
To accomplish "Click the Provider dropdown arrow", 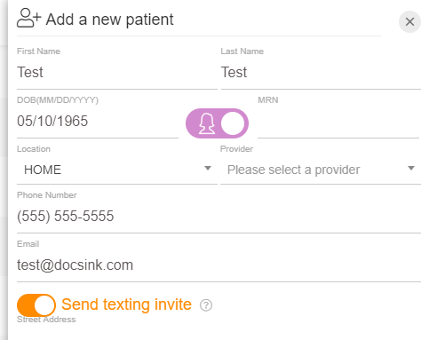I will (411, 169).
